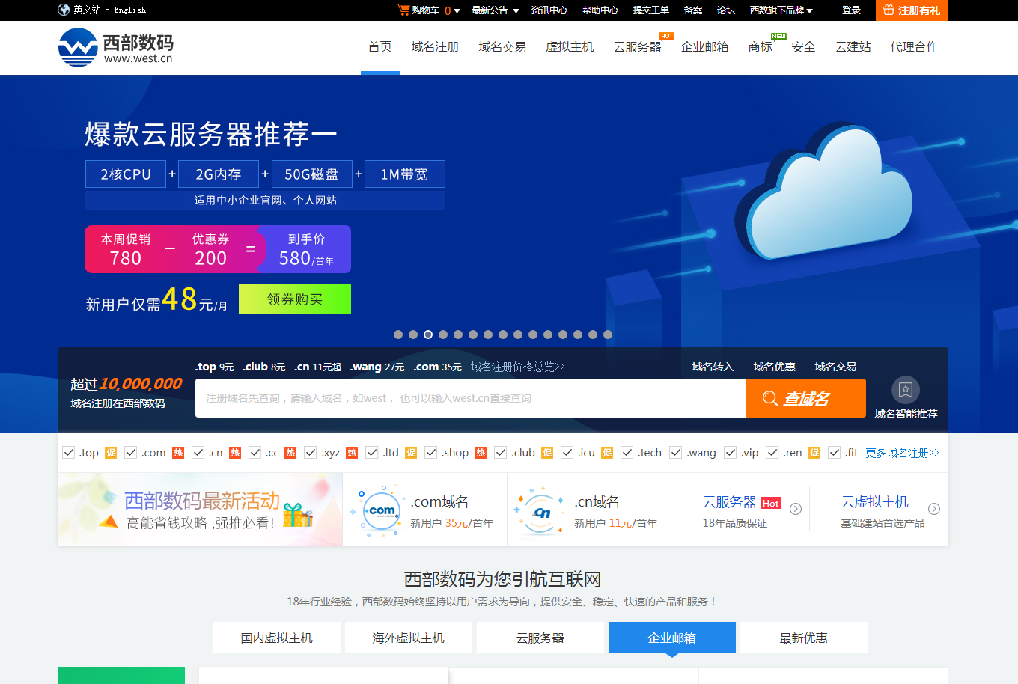The height and width of the screenshot is (684, 1018).
Task: Click the globe icon for English site
Action: (64, 10)
